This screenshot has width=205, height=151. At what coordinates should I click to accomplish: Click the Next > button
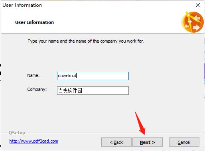(x=148, y=142)
